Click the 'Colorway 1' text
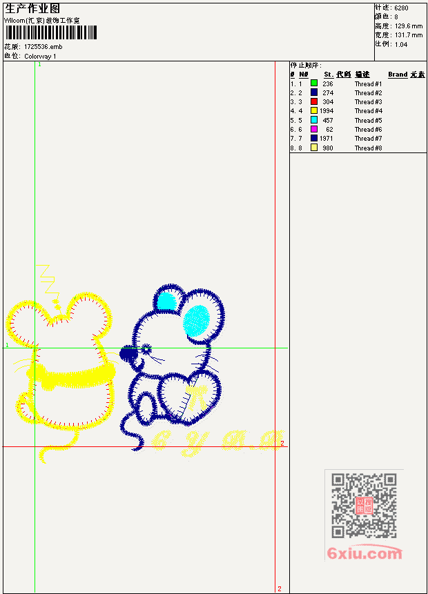Image resolution: width=428 pixels, height=594 pixels. (x=40, y=57)
